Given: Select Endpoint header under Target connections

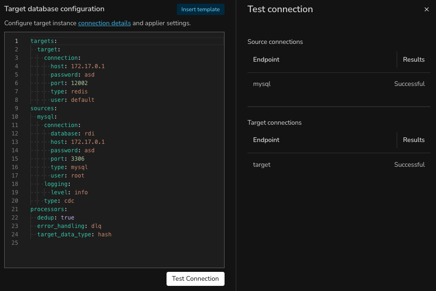Looking at the screenshot, I should coord(266,140).
